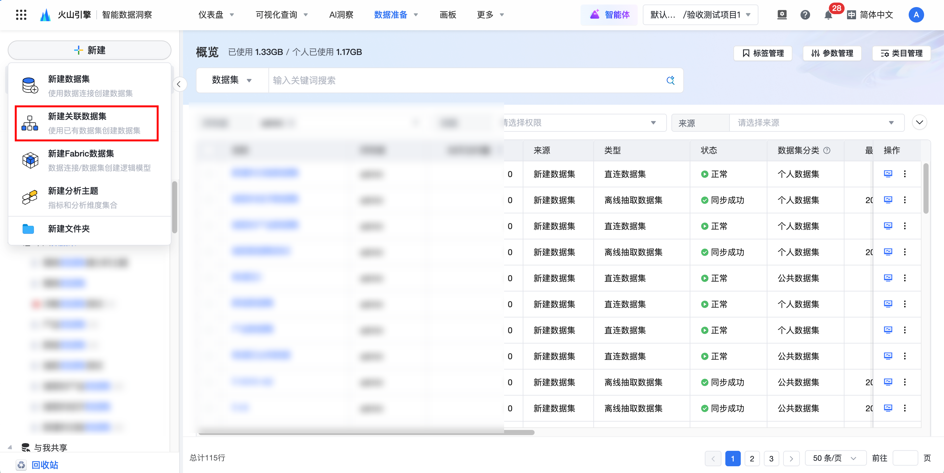Click first row's preview monitor icon
Image resolution: width=944 pixels, height=473 pixels.
tap(888, 174)
